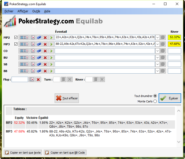Click the MP3 equity 47.68% yellow field
185x159 pixels.
coord(174,44)
